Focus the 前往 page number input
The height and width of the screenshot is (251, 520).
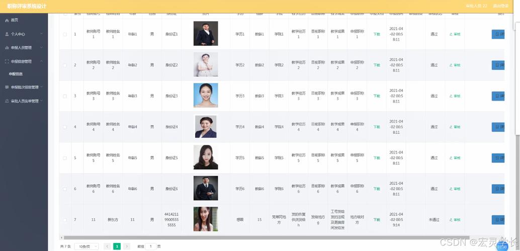150,246
